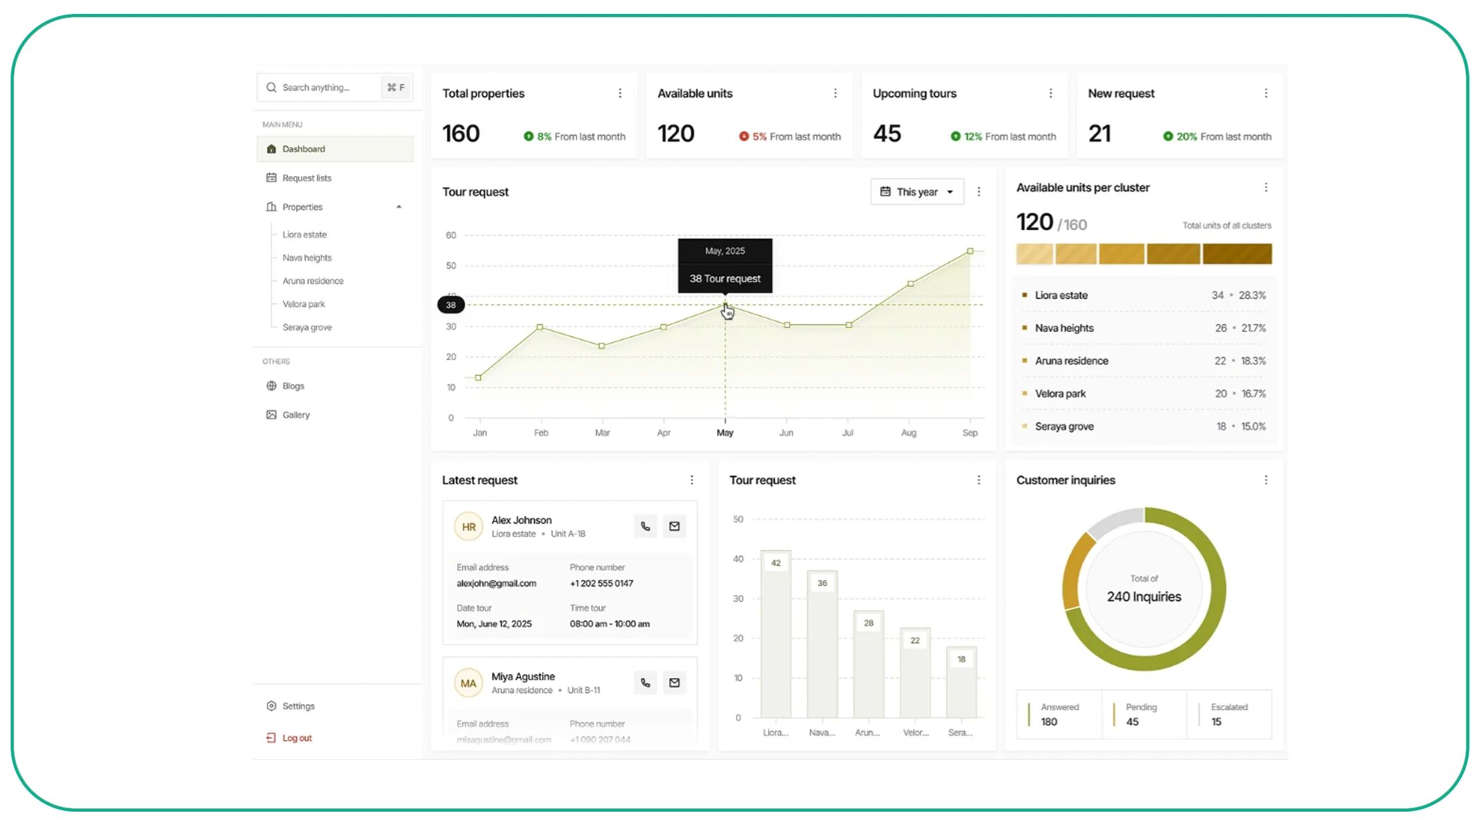Click the search magnifier icon
Screen dimensions: 1480x825
271,87
